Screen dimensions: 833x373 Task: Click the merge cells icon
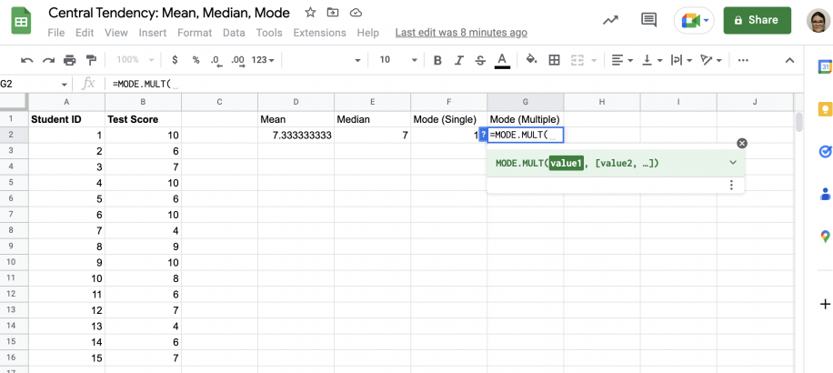click(x=578, y=60)
